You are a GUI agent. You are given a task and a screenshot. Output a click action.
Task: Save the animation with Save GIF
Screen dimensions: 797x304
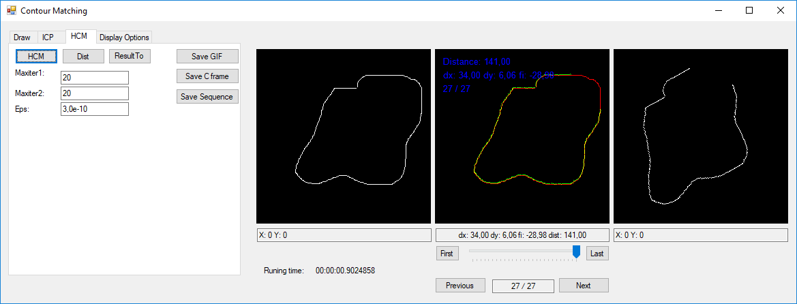(x=207, y=57)
